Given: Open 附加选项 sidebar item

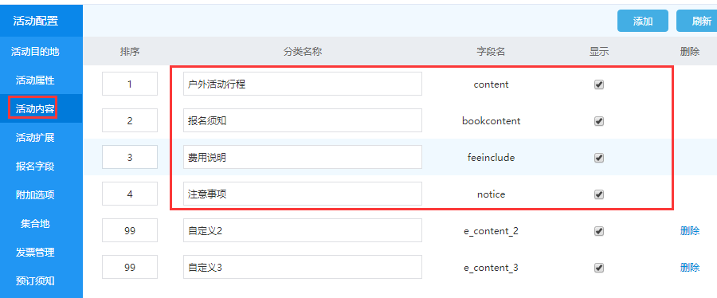Looking at the screenshot, I should point(35,195).
